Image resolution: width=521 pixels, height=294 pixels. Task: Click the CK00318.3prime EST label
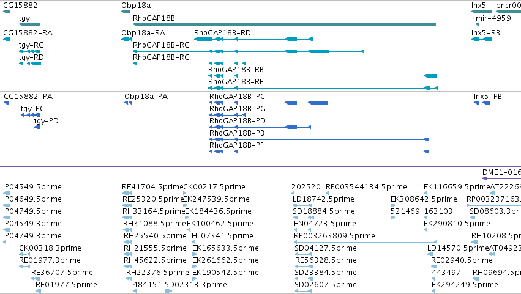50,248
